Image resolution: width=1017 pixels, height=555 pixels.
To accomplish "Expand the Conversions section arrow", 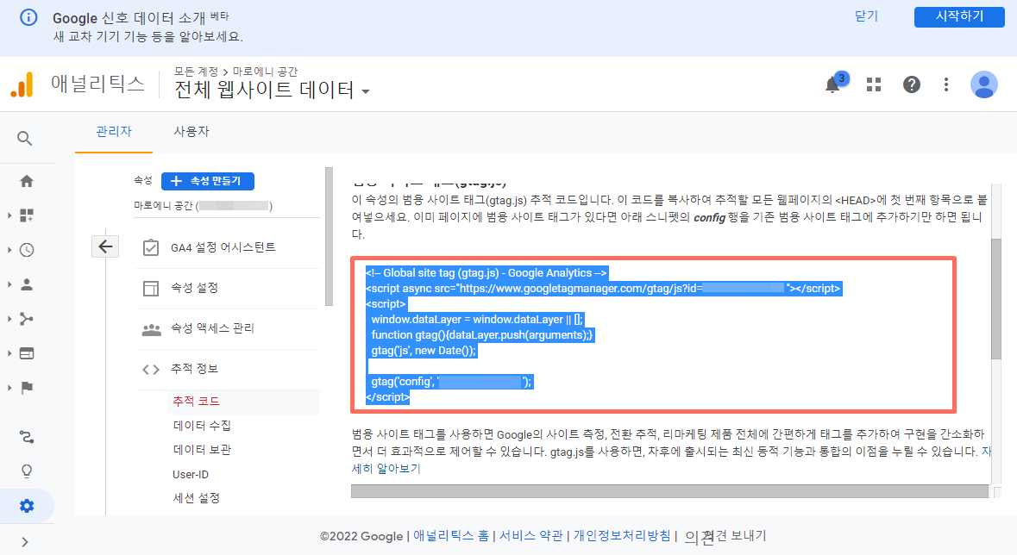I will coord(9,388).
